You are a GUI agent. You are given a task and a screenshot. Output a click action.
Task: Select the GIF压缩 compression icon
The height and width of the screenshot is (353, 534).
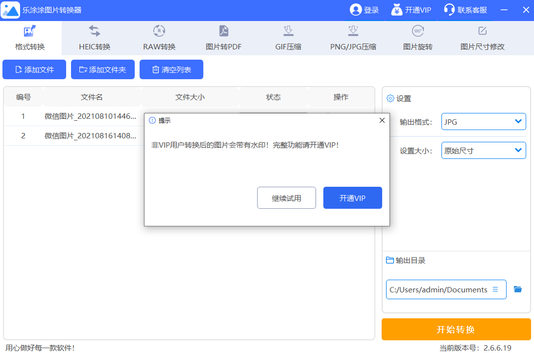point(288,31)
